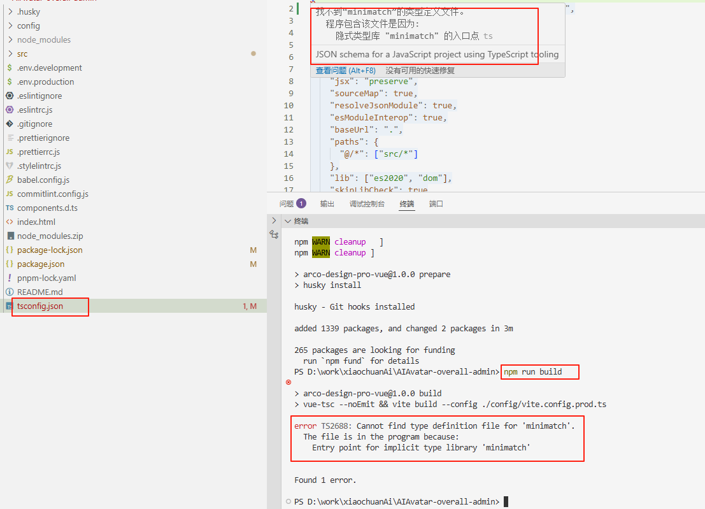705x509 pixels.
Task: Click the terminal prompt input cursor
Action: pos(506,501)
